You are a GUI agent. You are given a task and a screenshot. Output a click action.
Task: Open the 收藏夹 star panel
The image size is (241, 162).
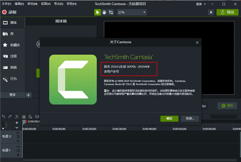[12, 45]
